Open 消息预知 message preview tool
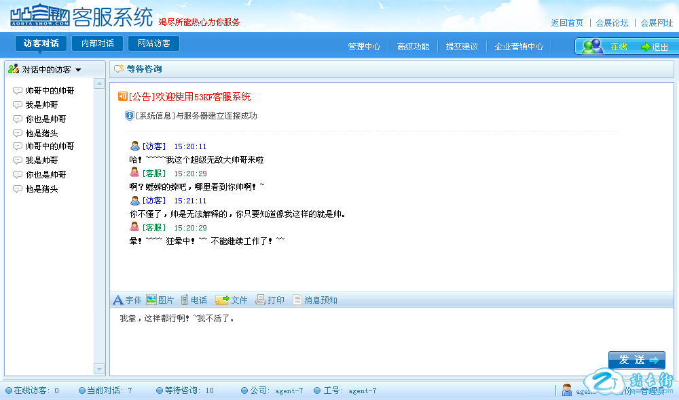The height and width of the screenshot is (400, 679). tap(297, 300)
